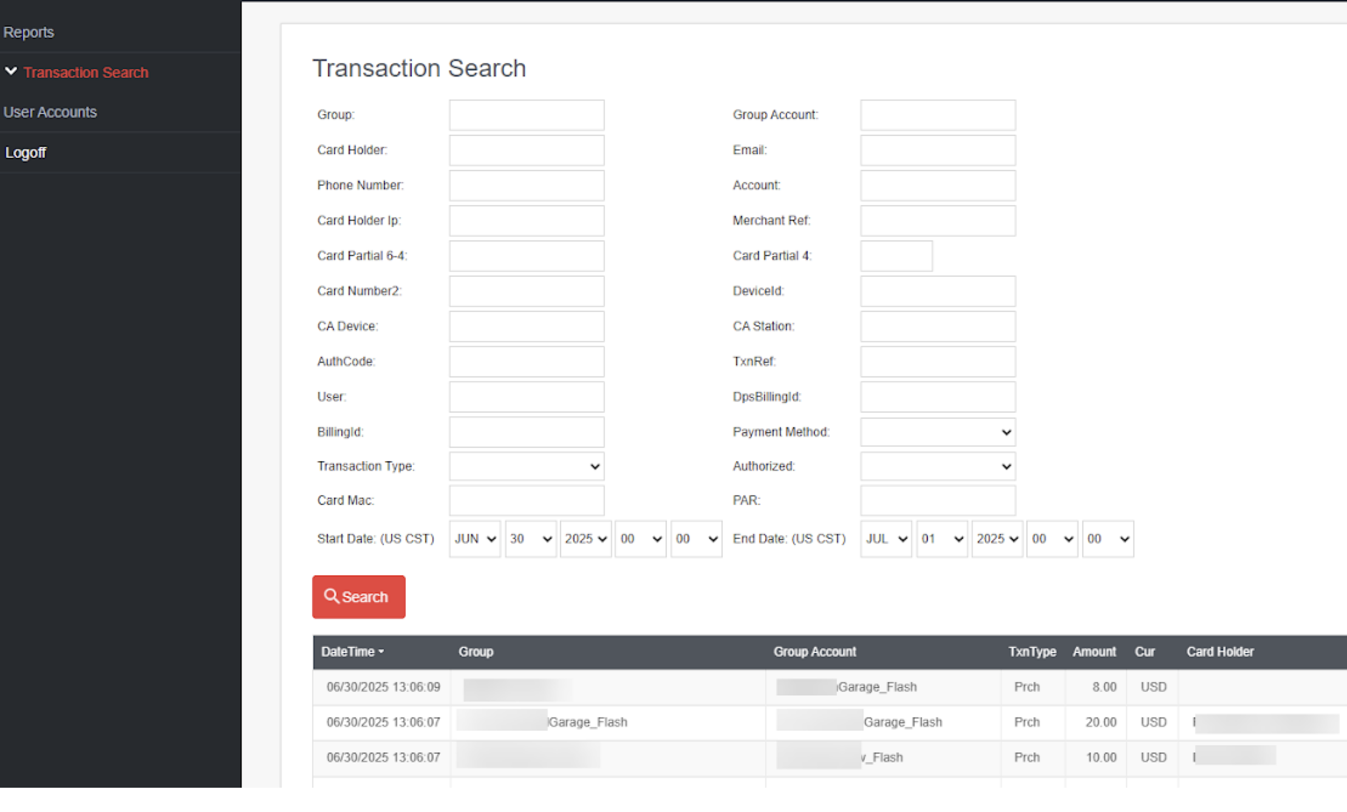Click the chevron next to Transaction Search
Viewport: 1347px width, 812px height.
pyautogui.click(x=11, y=72)
